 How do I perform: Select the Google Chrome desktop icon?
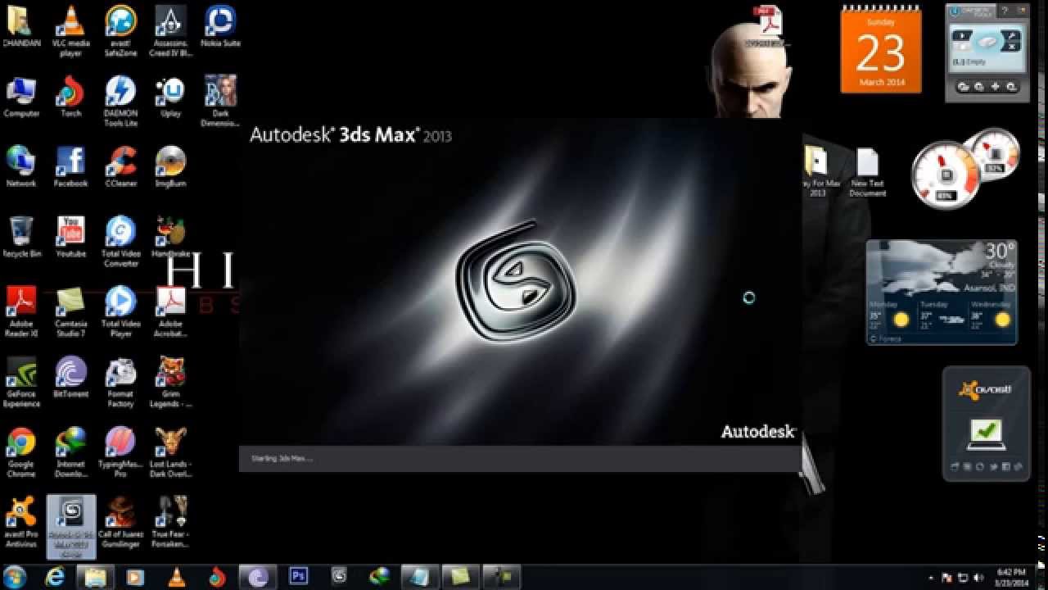tap(21, 452)
